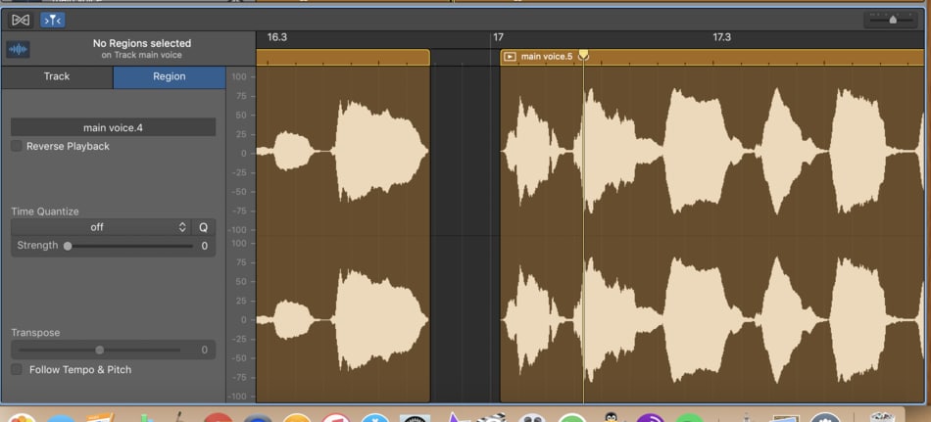Click the Time Quantize label
931x422 pixels.
45,211
